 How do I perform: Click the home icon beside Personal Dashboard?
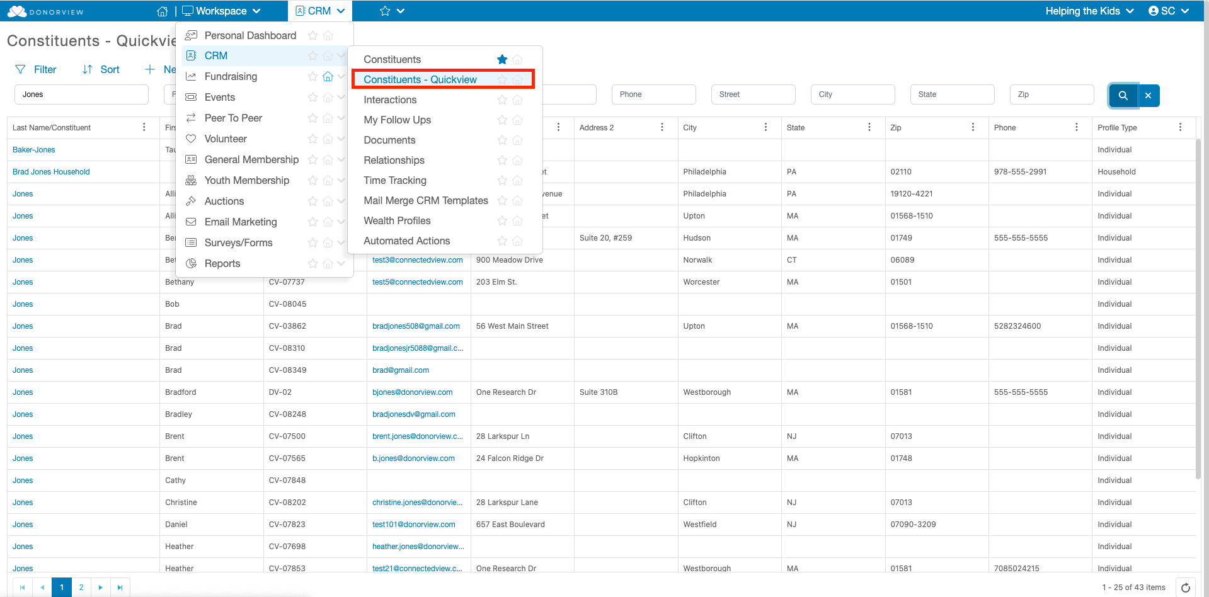(328, 36)
